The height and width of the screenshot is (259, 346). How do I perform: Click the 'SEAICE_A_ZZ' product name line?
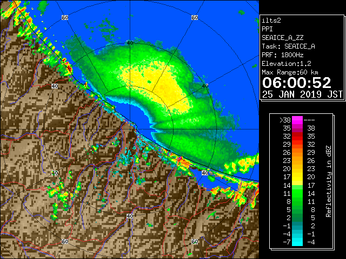282,38
